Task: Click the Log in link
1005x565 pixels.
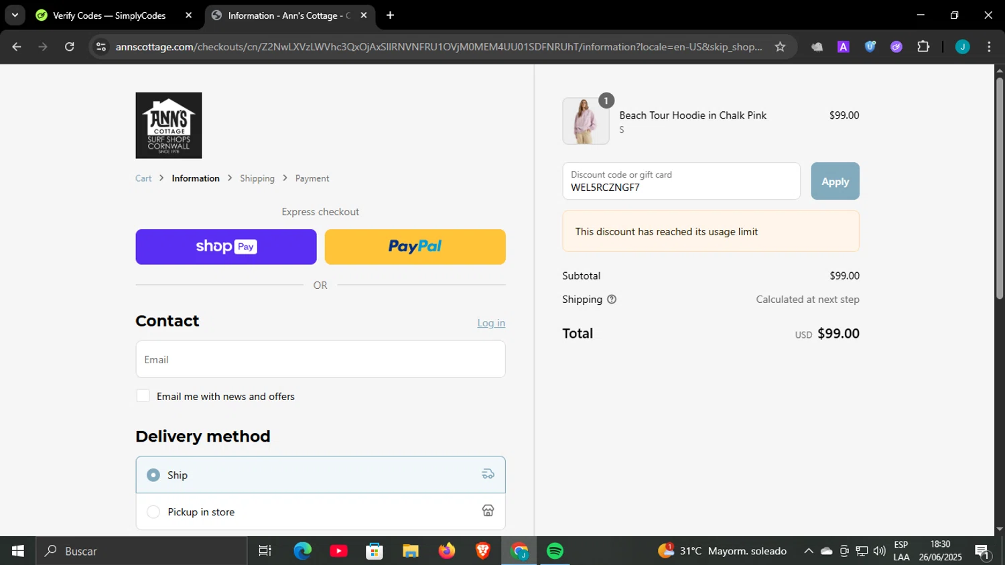Action: point(491,323)
